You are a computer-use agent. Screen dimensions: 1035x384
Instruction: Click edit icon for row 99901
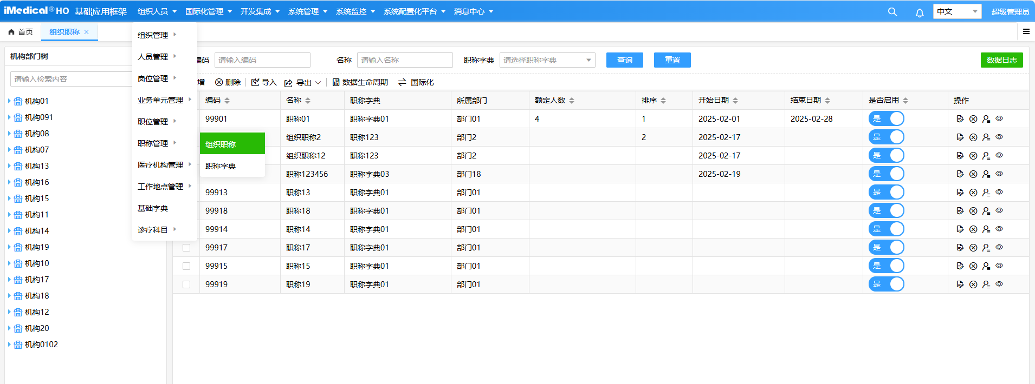[x=960, y=119]
